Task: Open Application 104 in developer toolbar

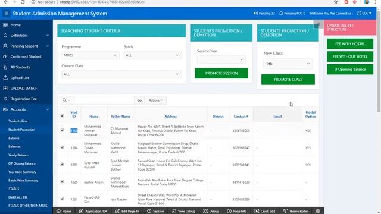Action: [x=93, y=211]
